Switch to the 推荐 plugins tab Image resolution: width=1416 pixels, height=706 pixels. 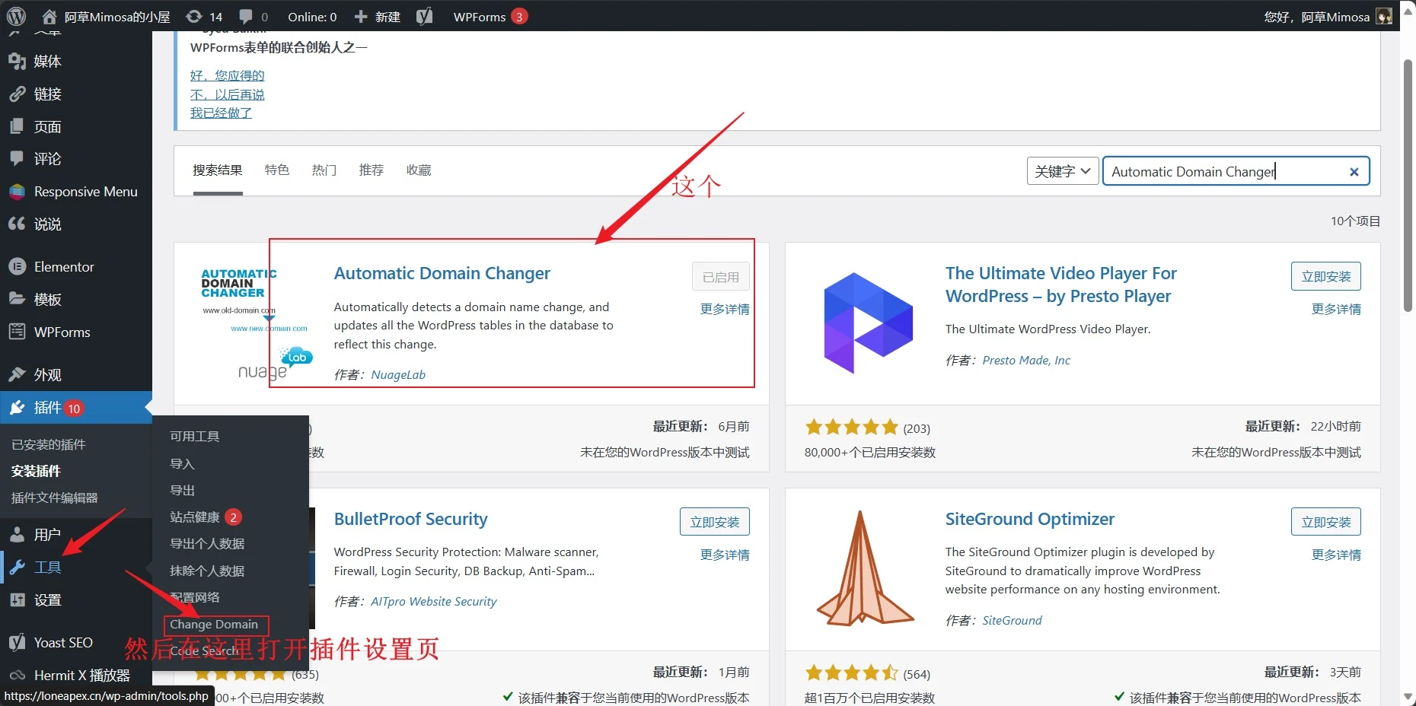[371, 170]
